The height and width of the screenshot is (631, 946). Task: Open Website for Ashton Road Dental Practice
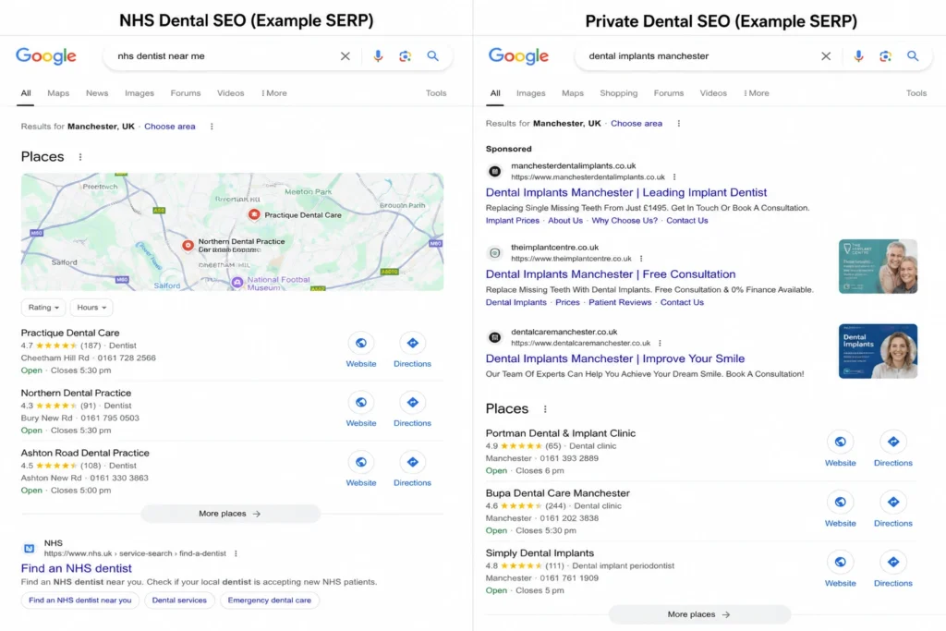(361, 469)
